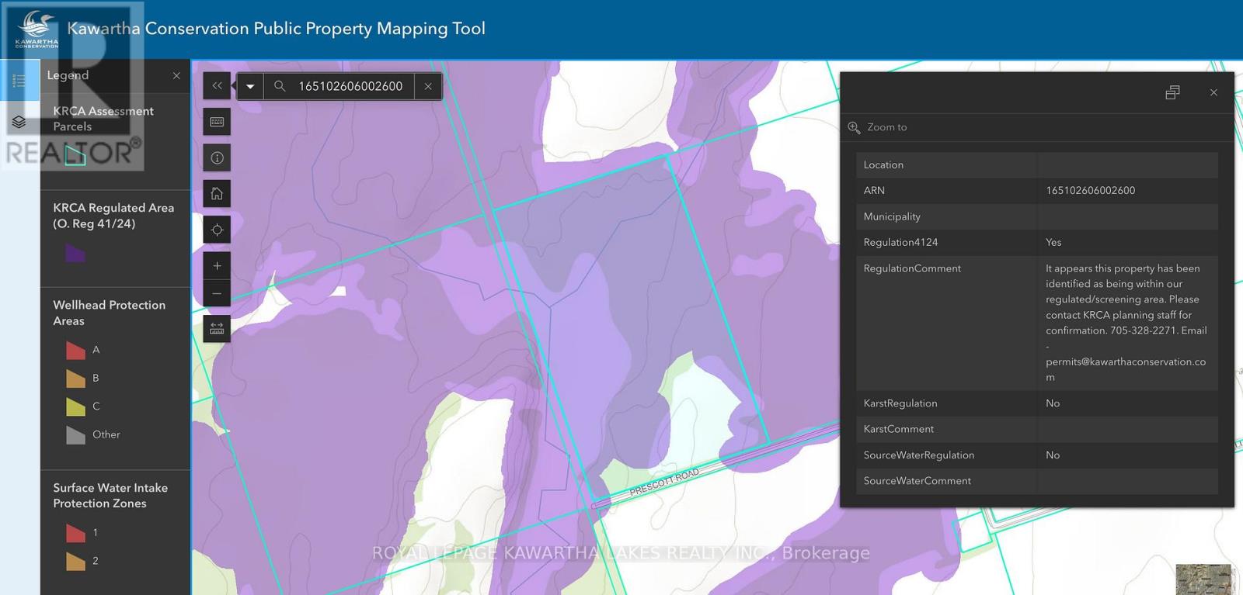Dock the parcel info popup
The height and width of the screenshot is (595, 1243).
click(x=1172, y=93)
